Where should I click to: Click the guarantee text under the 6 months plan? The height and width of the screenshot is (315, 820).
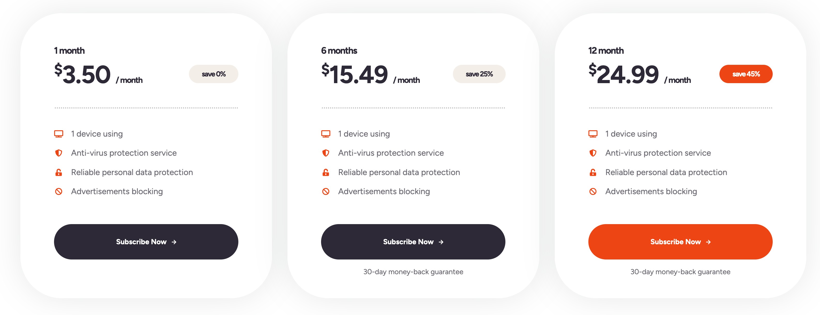[x=413, y=272]
